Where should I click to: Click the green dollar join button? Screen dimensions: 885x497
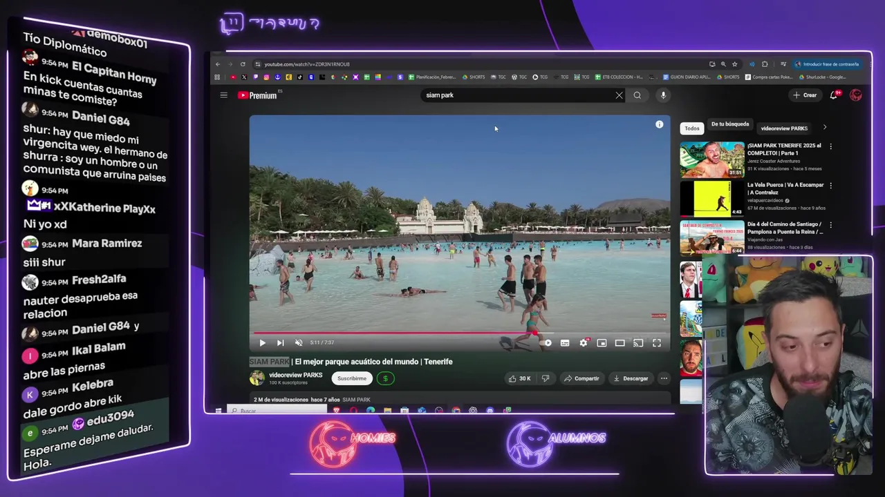coord(386,378)
